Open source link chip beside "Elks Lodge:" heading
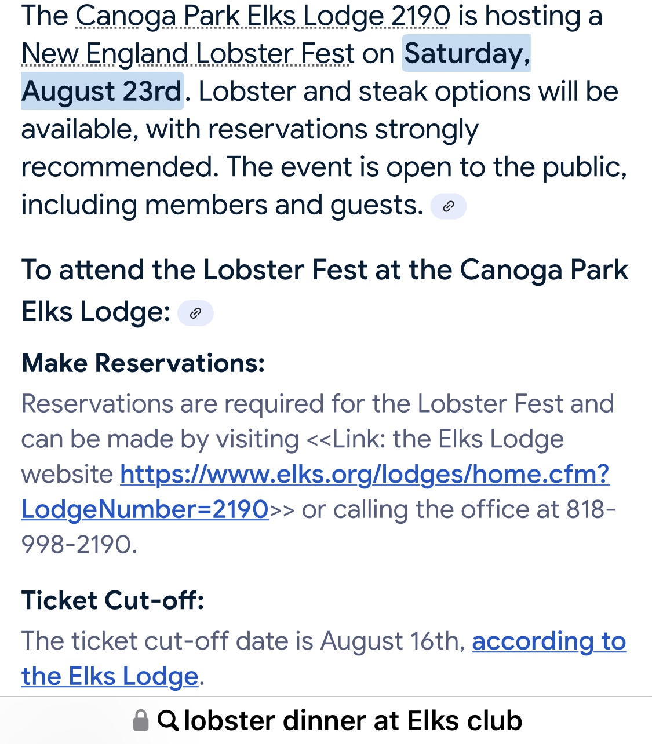The image size is (652, 744). tap(195, 313)
